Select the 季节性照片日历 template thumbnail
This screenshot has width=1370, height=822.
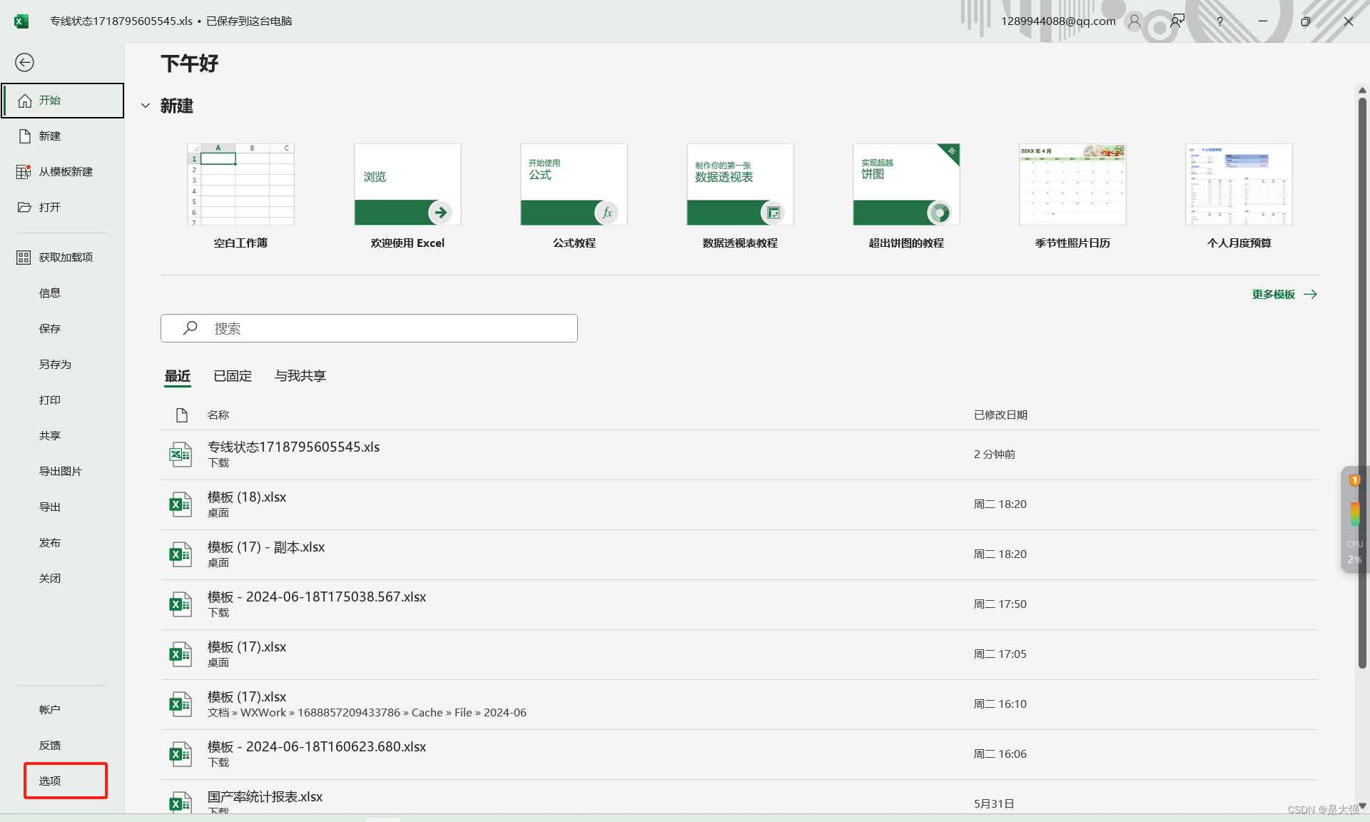[1072, 185]
